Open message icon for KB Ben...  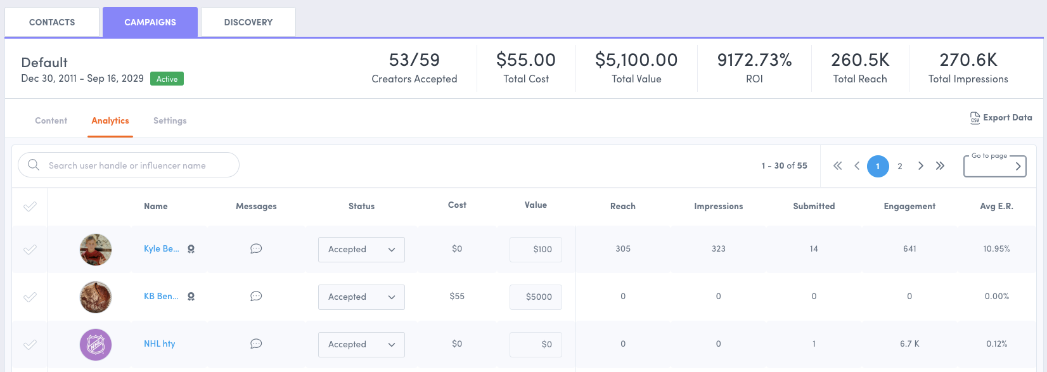(x=256, y=296)
